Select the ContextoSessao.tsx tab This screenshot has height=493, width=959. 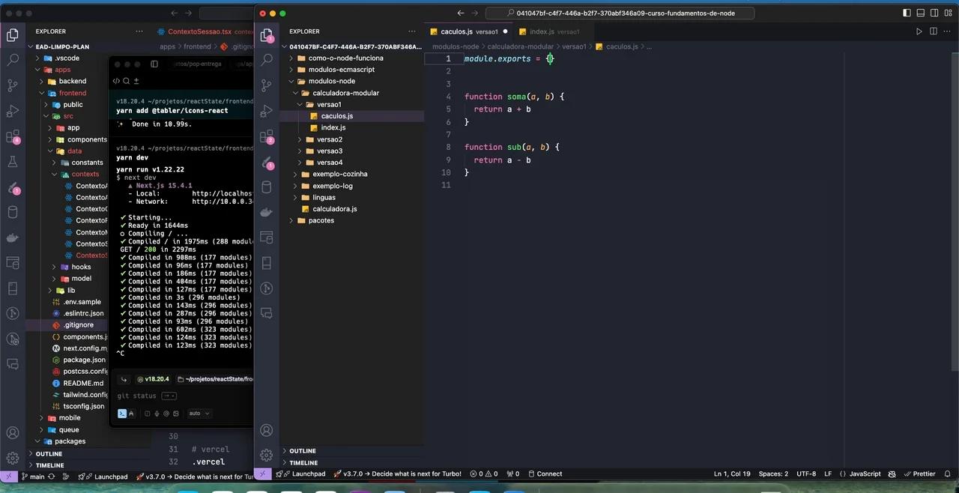pyautogui.click(x=199, y=31)
